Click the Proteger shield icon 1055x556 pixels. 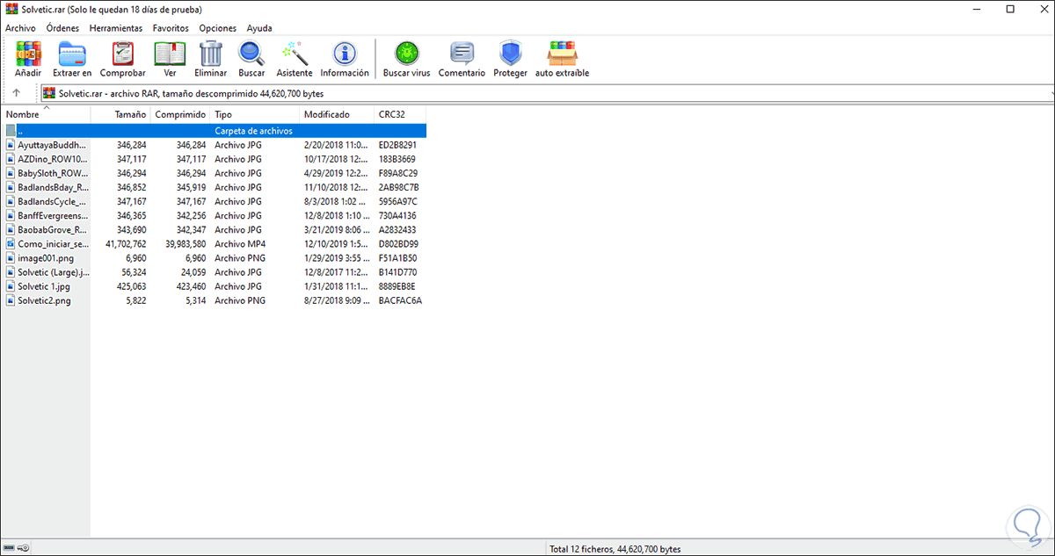pos(510,54)
